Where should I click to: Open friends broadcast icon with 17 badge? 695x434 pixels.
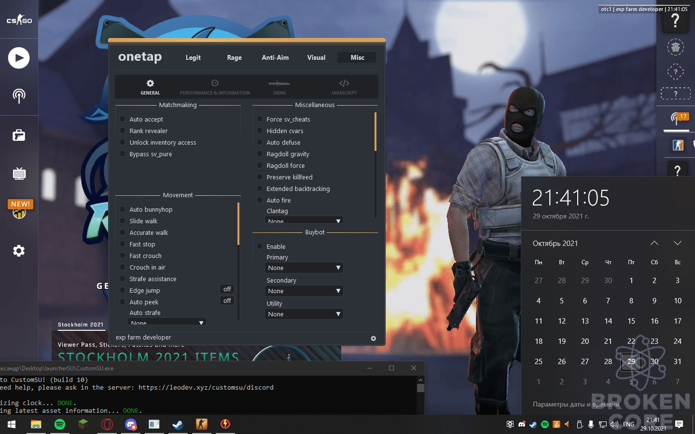tap(677, 118)
